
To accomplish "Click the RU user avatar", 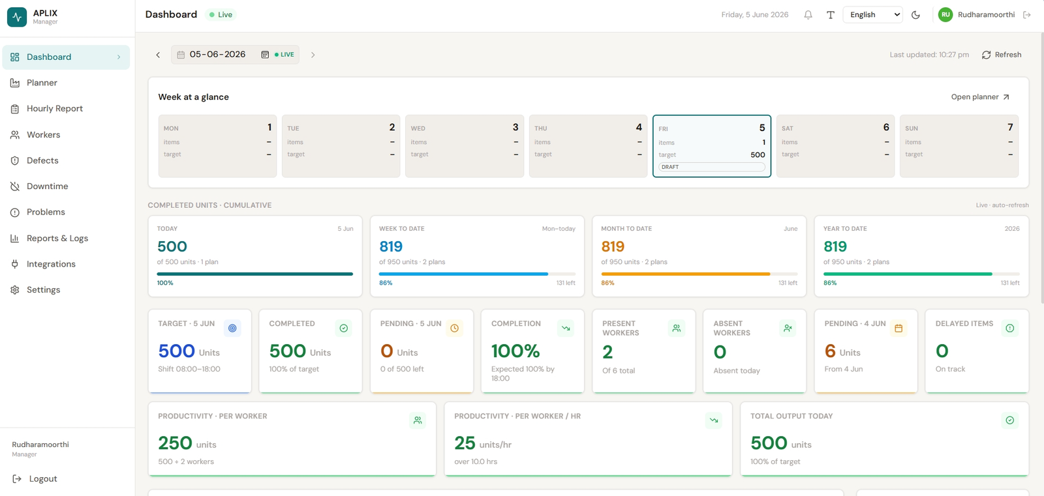I will coord(945,14).
